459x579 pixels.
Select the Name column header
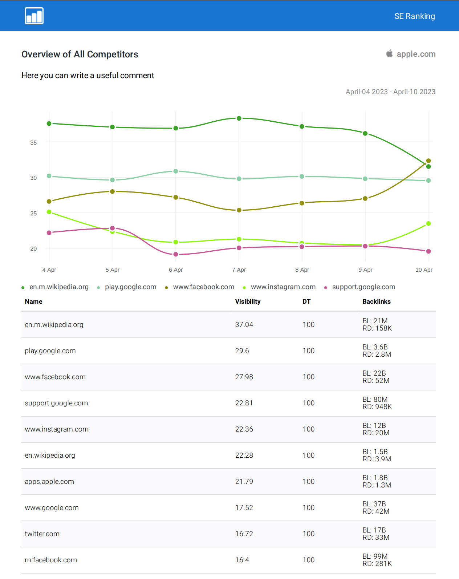pos(33,301)
